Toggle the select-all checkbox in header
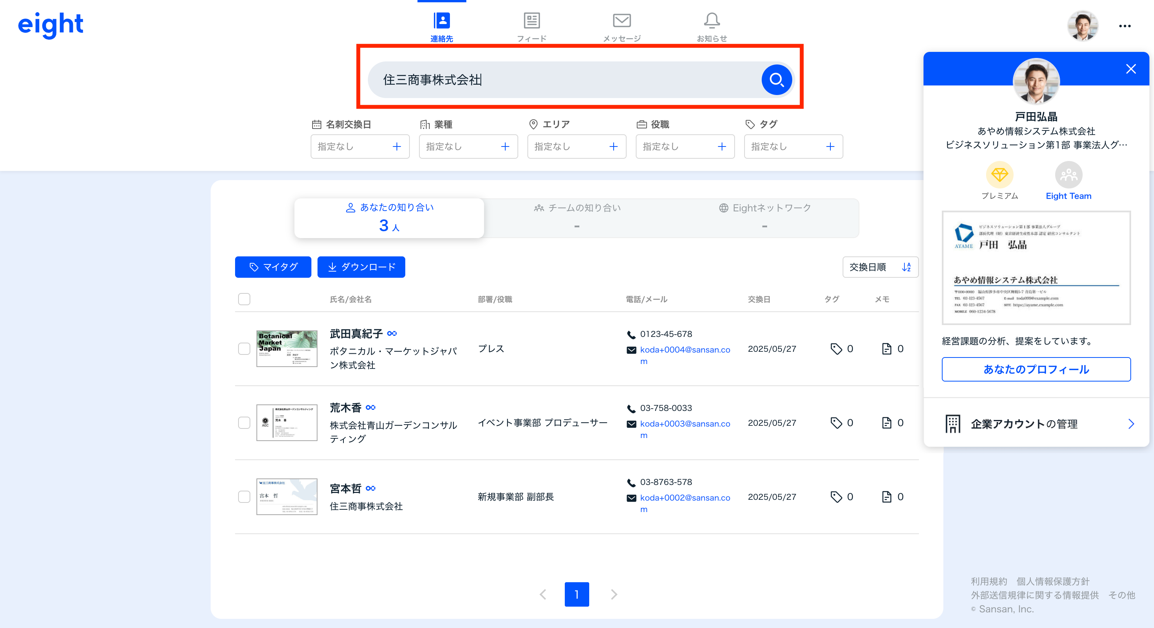 pos(244,299)
